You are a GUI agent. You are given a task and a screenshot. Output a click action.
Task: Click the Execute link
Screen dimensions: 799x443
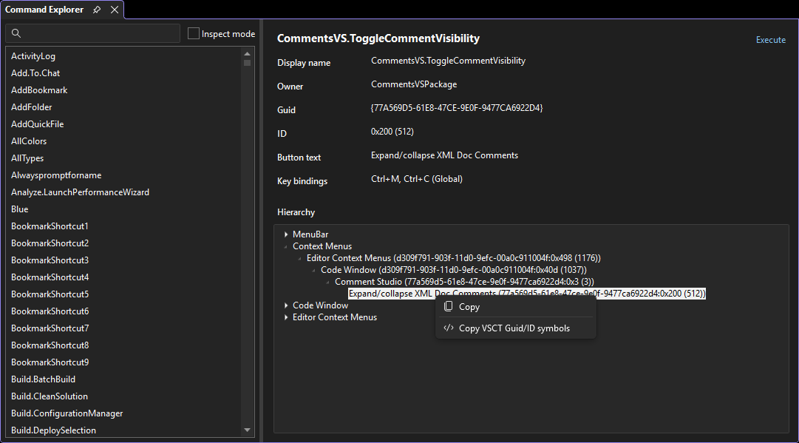(x=770, y=40)
